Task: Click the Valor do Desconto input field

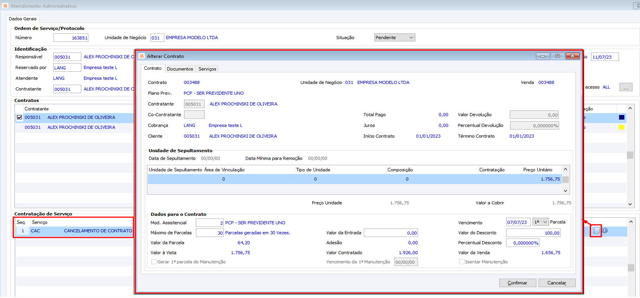Action: point(533,233)
